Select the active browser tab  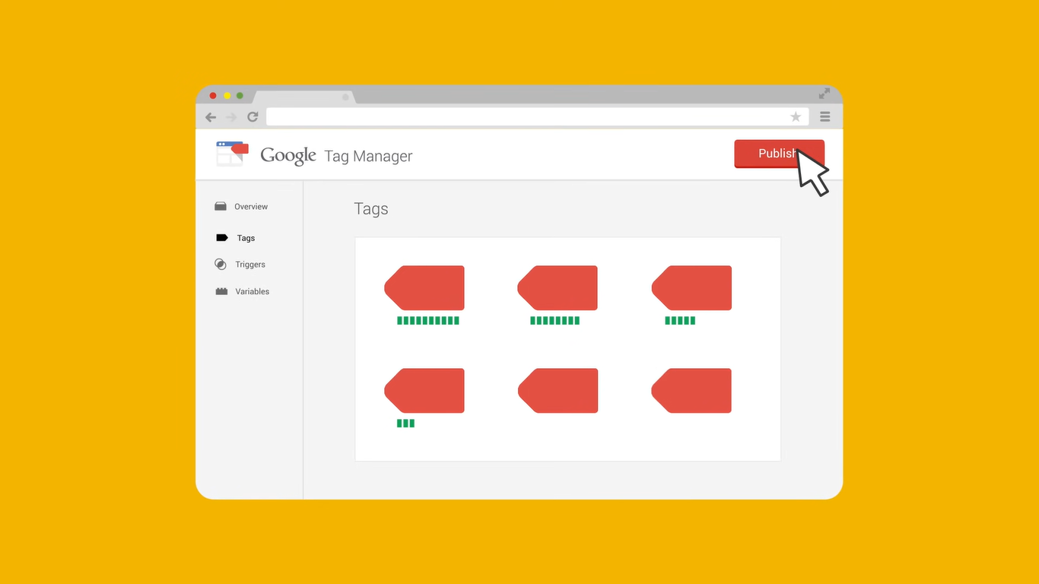click(x=303, y=97)
